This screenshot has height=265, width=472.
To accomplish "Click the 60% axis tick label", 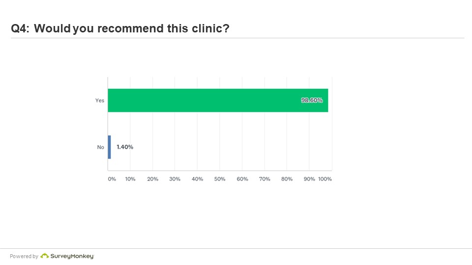I will tap(242, 179).
